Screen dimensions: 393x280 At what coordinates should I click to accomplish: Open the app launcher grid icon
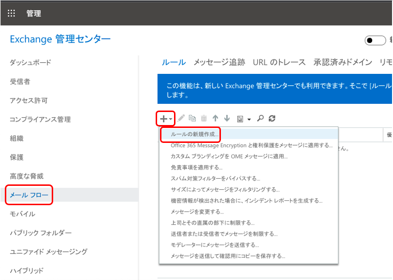coord(11,13)
